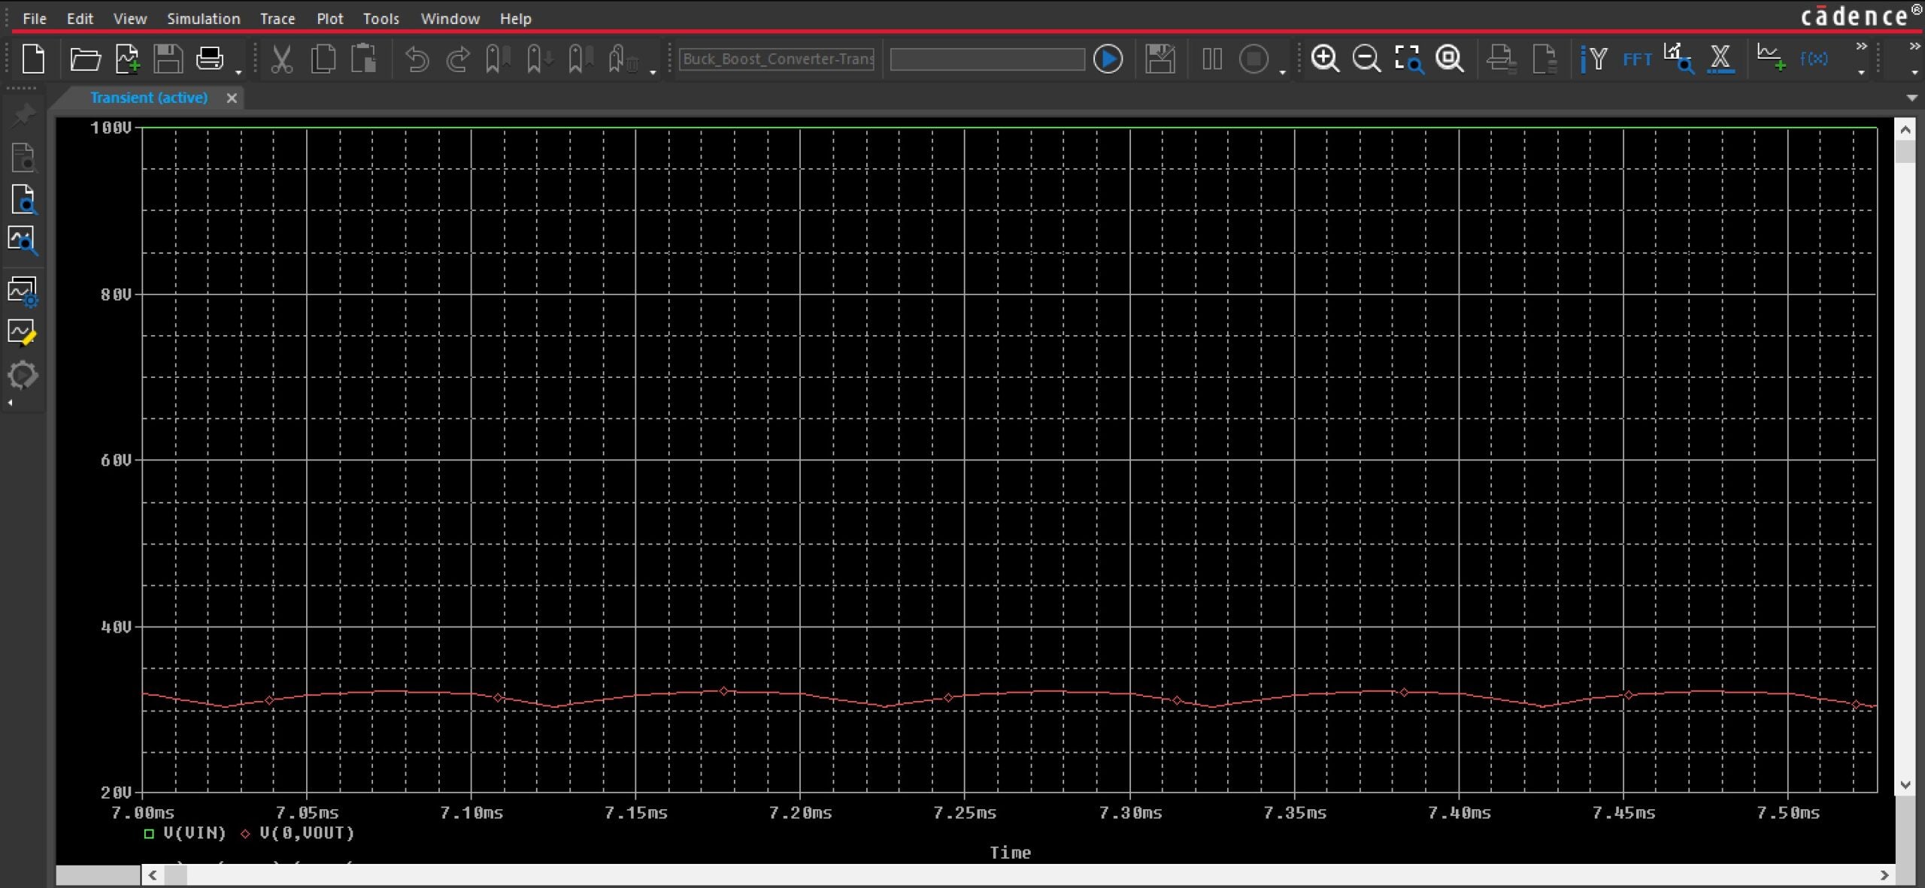Image resolution: width=1925 pixels, height=888 pixels.
Task: Open View menu
Action: pyautogui.click(x=130, y=18)
